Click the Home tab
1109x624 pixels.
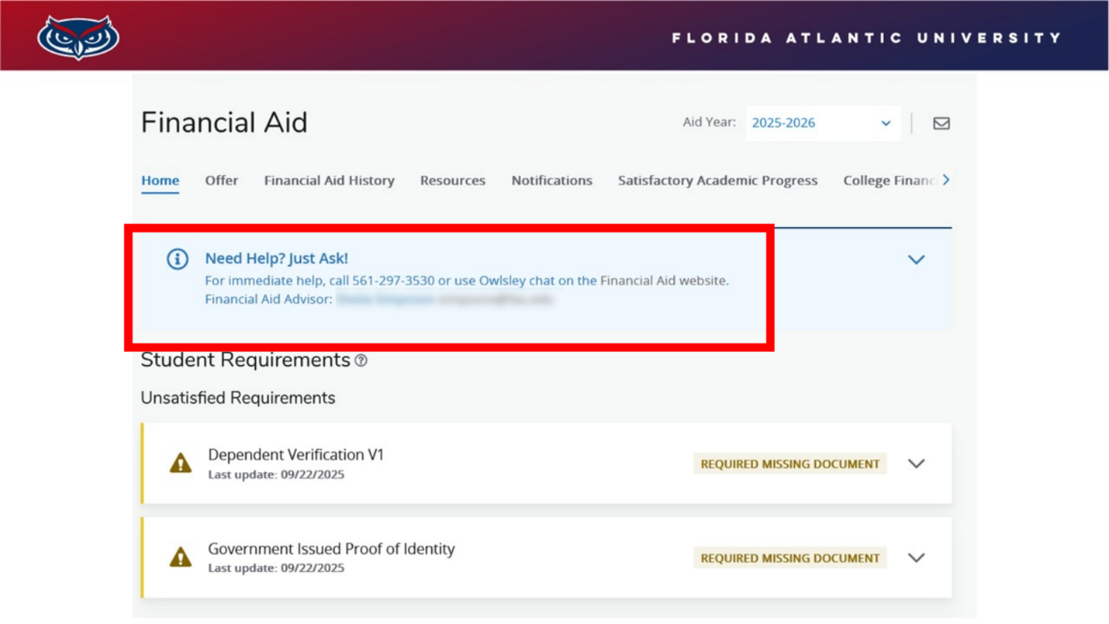point(160,180)
